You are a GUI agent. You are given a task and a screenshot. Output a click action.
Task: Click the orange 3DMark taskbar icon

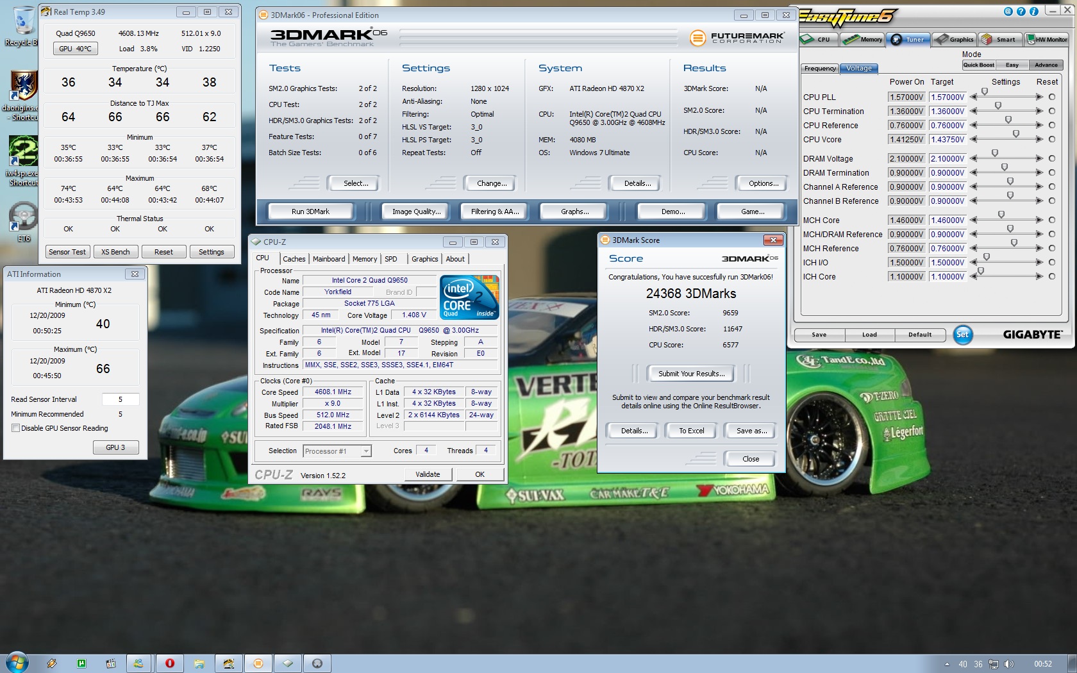[258, 663]
